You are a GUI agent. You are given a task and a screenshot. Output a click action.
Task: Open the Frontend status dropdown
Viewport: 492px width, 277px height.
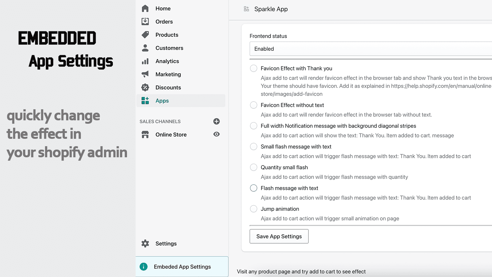(369, 49)
